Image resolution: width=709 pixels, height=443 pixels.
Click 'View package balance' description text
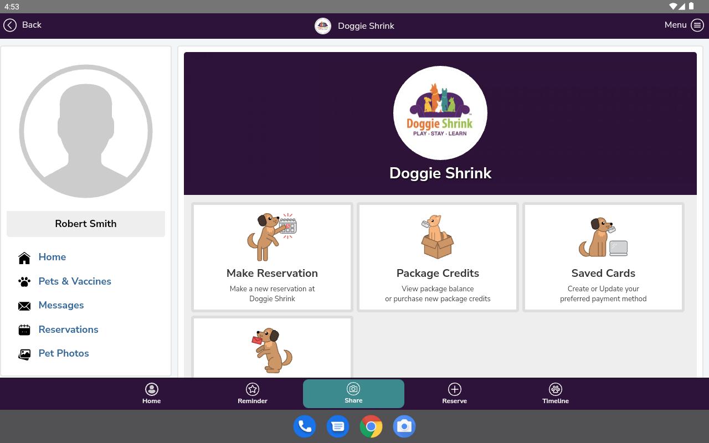(438, 289)
